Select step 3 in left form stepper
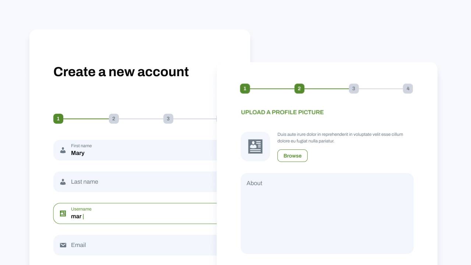The height and width of the screenshot is (265, 471). (168, 119)
